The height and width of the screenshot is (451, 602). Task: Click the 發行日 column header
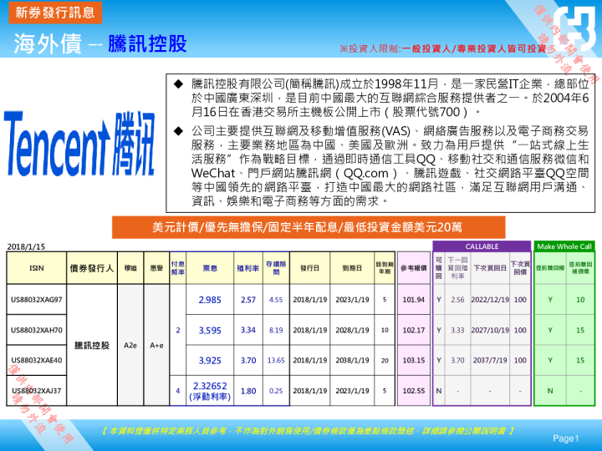tap(309, 268)
